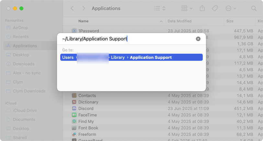The width and height of the screenshot is (263, 141).
Task: Sort by Size column header
Action: coord(230,21)
